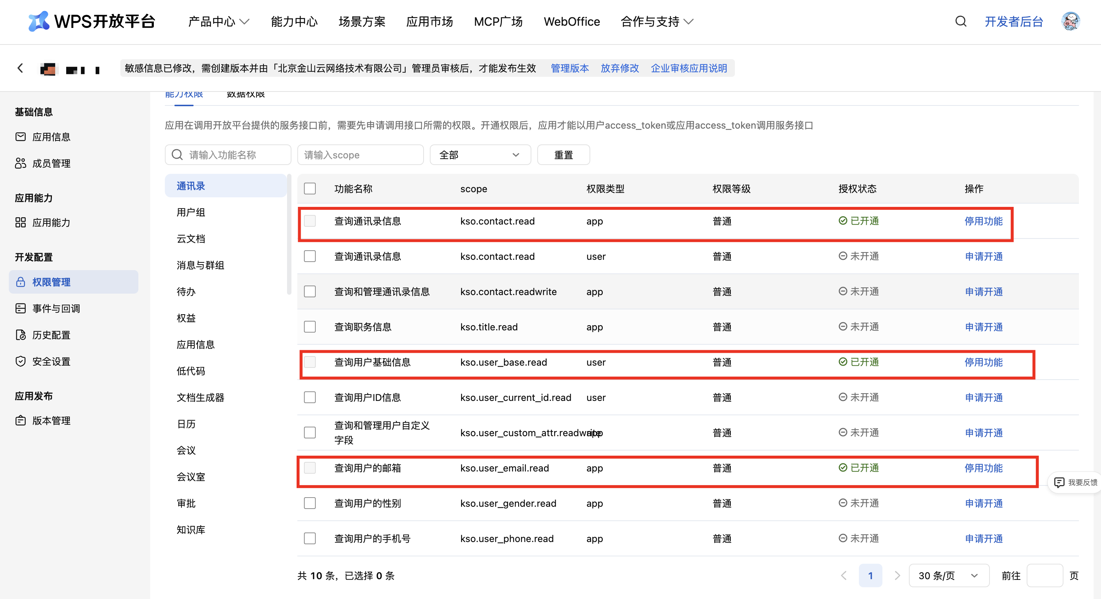Click the 我要反馈 feedback icon
This screenshot has width=1101, height=599.
1059,483
